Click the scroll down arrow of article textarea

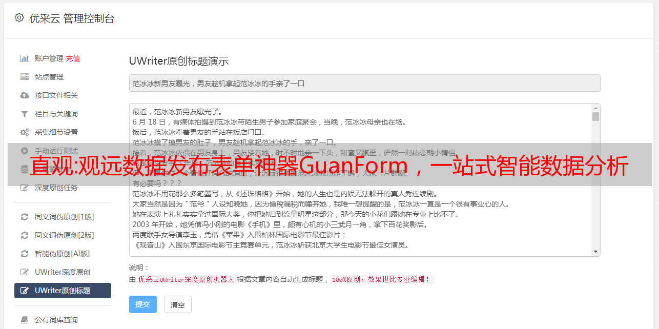[x=595, y=252]
